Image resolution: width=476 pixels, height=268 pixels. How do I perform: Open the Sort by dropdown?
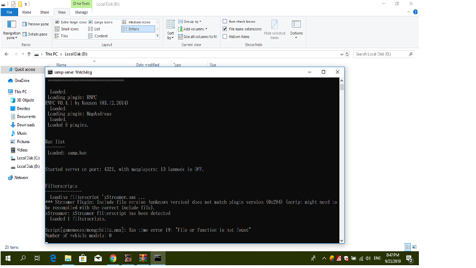coord(170,30)
